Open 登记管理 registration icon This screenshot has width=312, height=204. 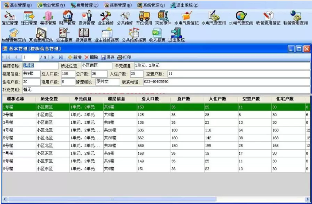[x=10, y=18]
